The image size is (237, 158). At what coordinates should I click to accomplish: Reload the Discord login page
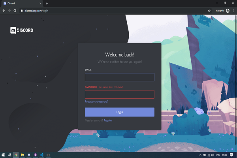coord(15,11)
